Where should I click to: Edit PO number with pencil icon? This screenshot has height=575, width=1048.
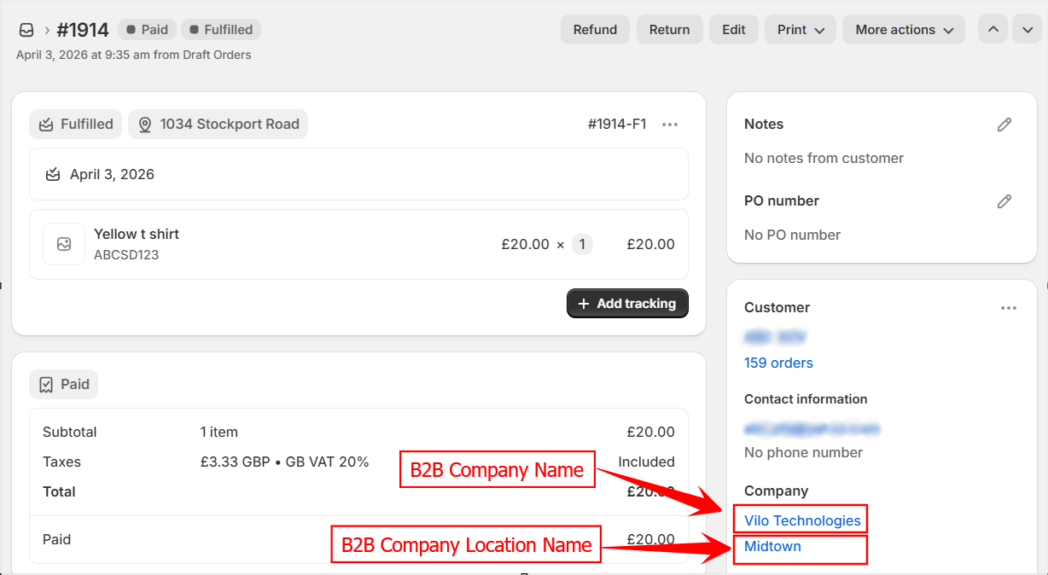(x=1004, y=201)
